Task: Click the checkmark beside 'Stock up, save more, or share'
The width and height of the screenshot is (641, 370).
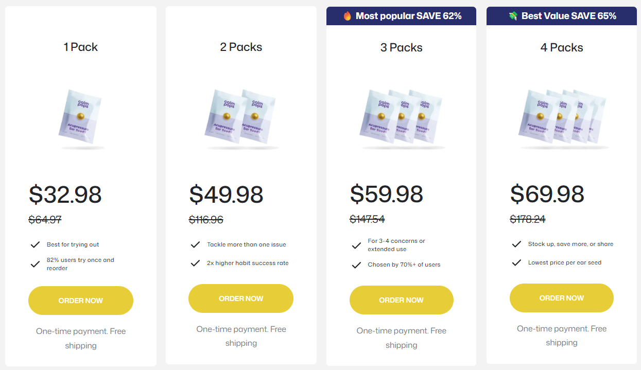Action: tap(516, 244)
